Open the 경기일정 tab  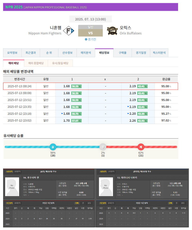(x=141, y=53)
